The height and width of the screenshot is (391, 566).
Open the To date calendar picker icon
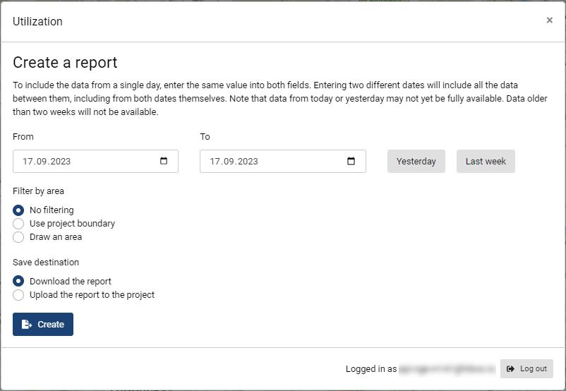(x=351, y=161)
